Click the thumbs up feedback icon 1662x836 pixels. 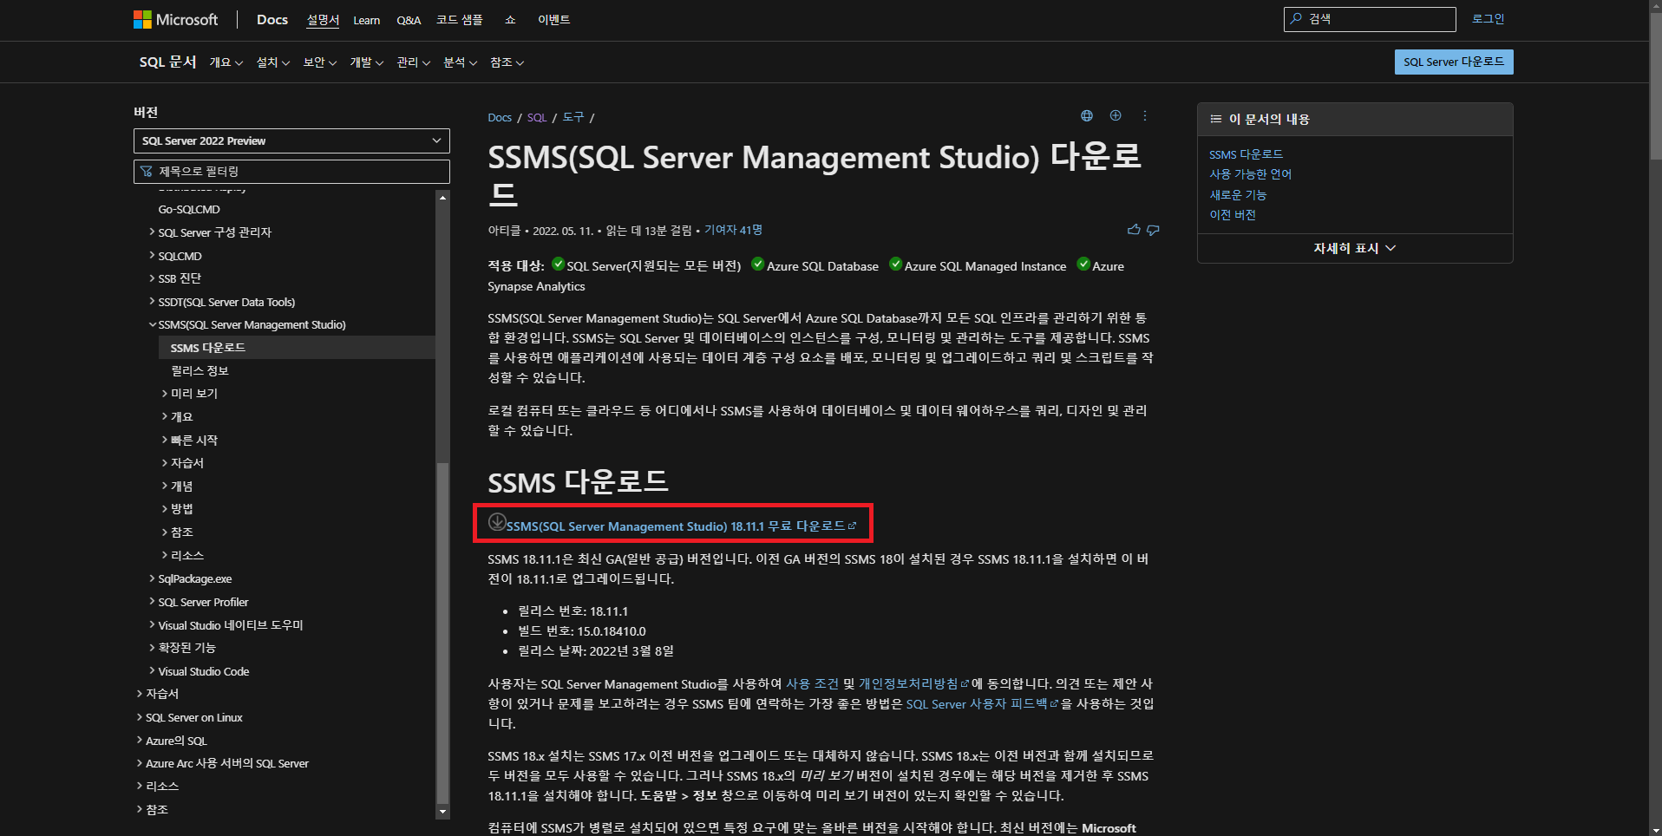[x=1134, y=230]
